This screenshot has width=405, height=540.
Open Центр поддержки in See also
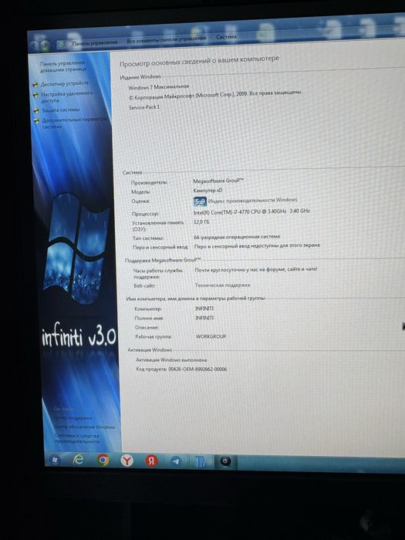click(x=73, y=418)
